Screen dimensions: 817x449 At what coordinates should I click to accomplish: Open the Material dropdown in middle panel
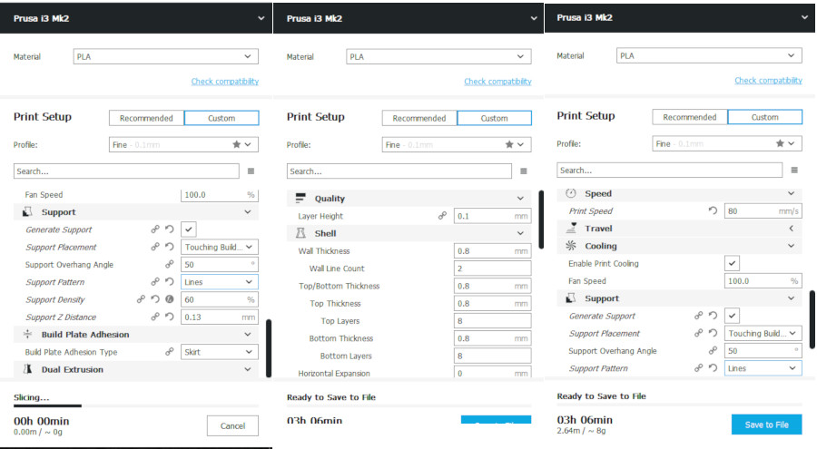pyautogui.click(x=438, y=56)
